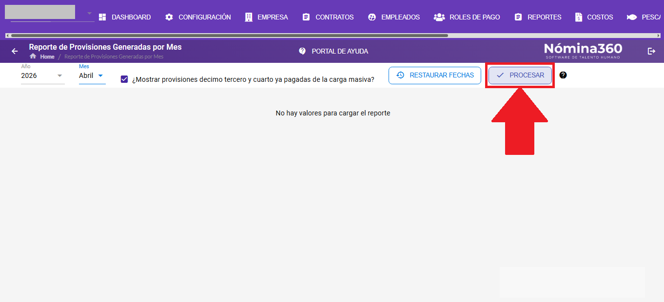Open the Año 2026 dropdown
664x302 pixels.
pyautogui.click(x=43, y=75)
